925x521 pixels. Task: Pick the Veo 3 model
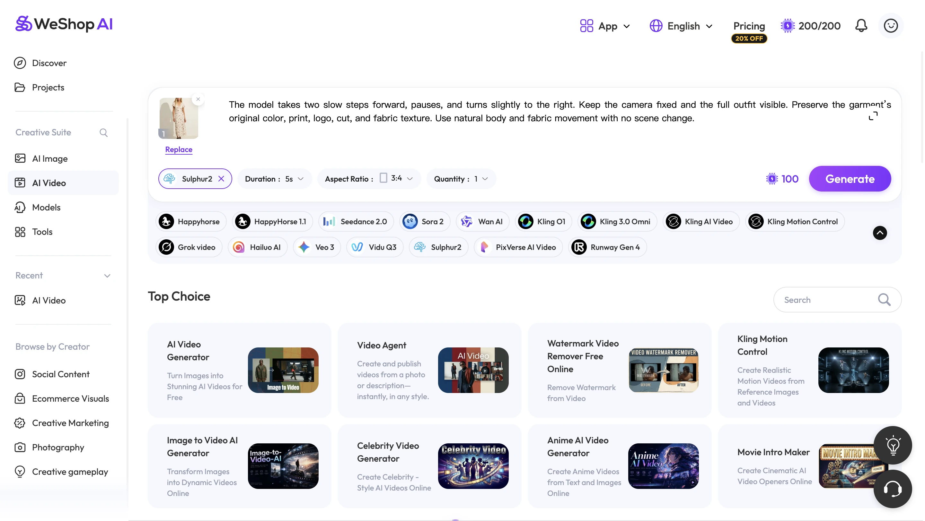pos(317,247)
